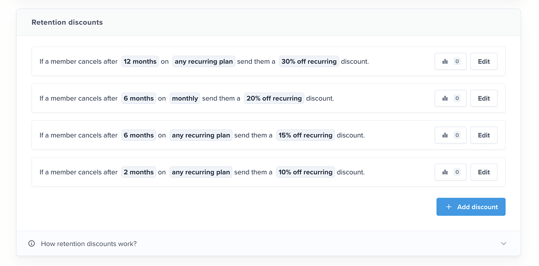The height and width of the screenshot is (266, 539).
Task: Click the "monthly" plan tag
Action: tap(185, 99)
